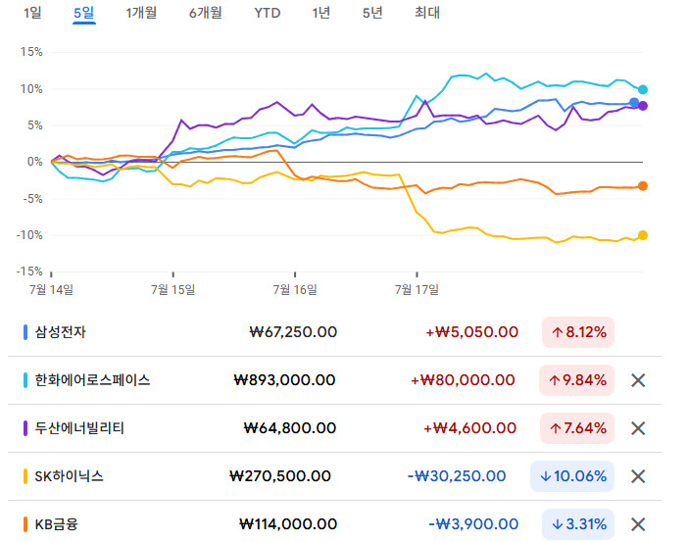Remove 한화에어로스페이스 from the comparison
The width and height of the screenshot is (687, 542).
638,380
